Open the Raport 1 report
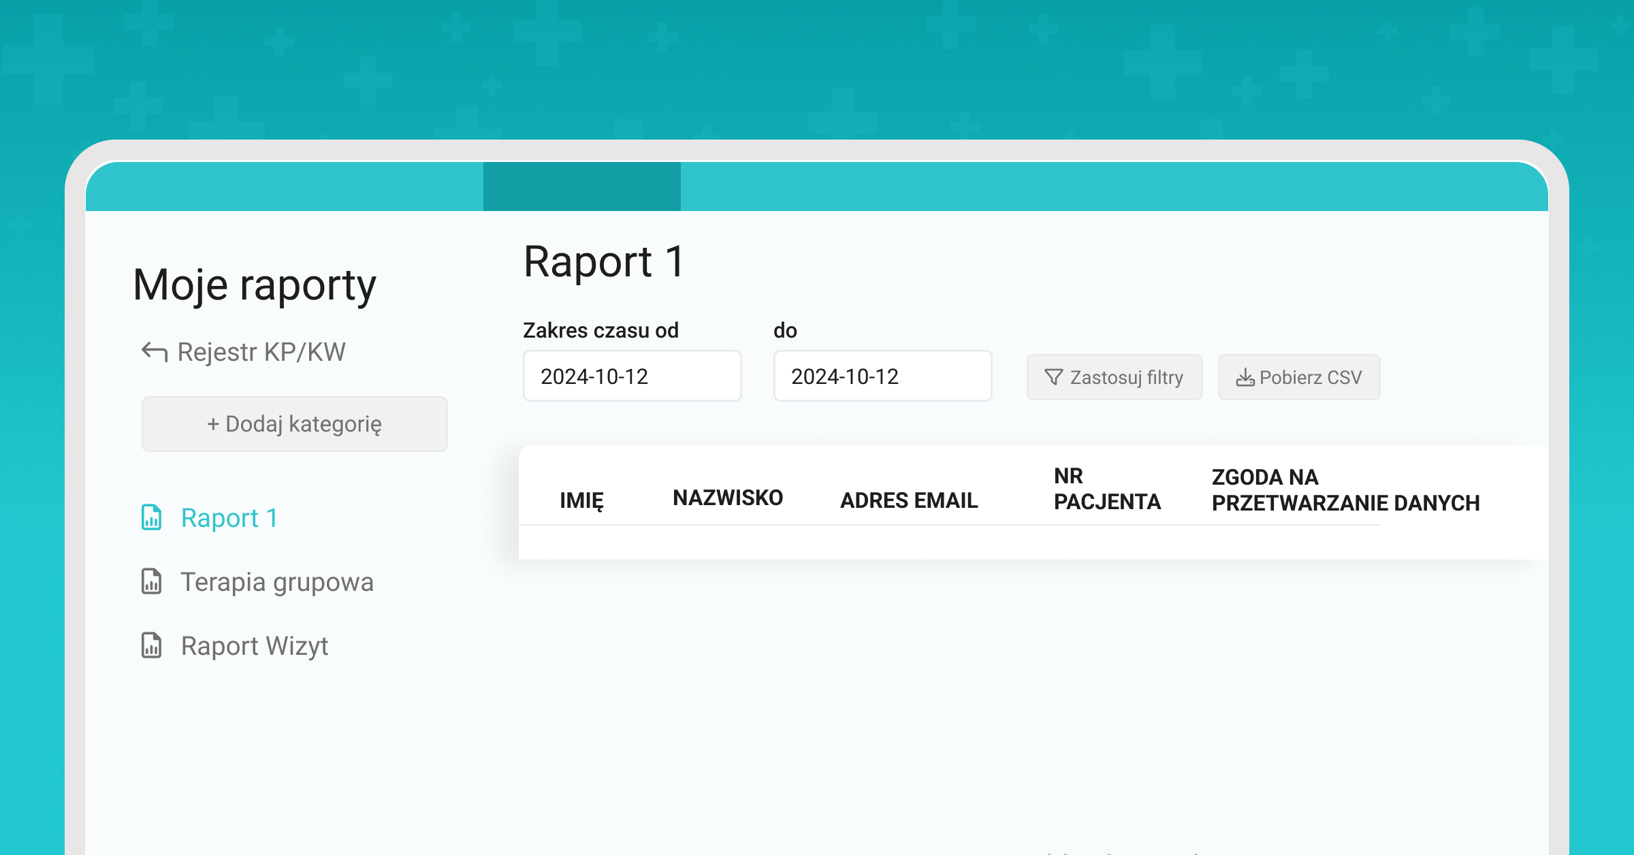This screenshot has width=1634, height=855. click(x=210, y=517)
